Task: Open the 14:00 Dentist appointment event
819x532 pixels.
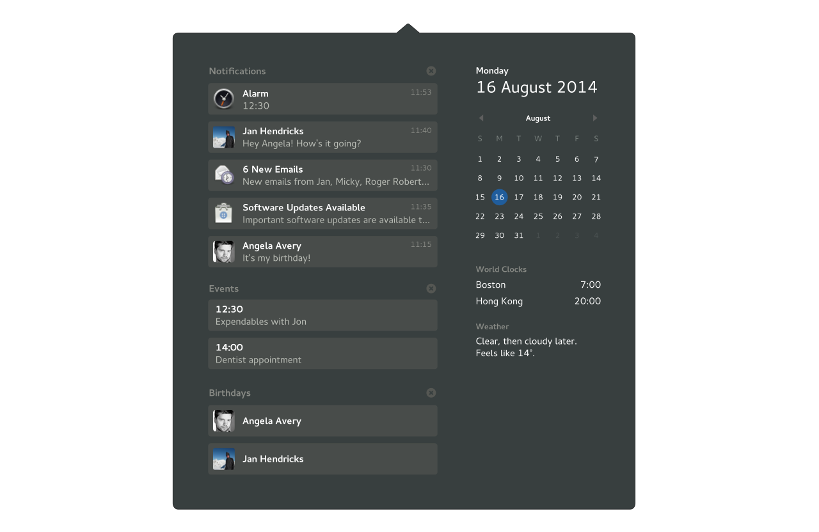Action: [322, 354]
